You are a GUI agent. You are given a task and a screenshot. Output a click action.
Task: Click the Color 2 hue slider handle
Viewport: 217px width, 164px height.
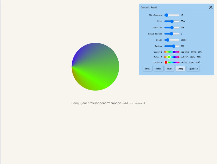pos(169,57)
